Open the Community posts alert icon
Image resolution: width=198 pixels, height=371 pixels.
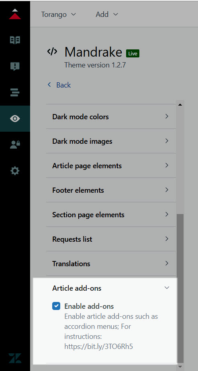click(x=15, y=66)
